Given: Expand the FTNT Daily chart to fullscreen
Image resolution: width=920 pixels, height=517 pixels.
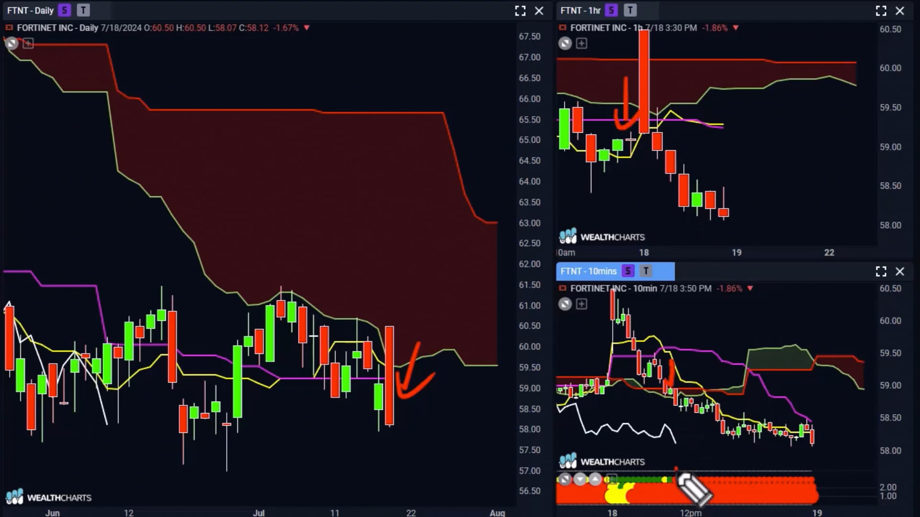Looking at the screenshot, I should 520,11.
